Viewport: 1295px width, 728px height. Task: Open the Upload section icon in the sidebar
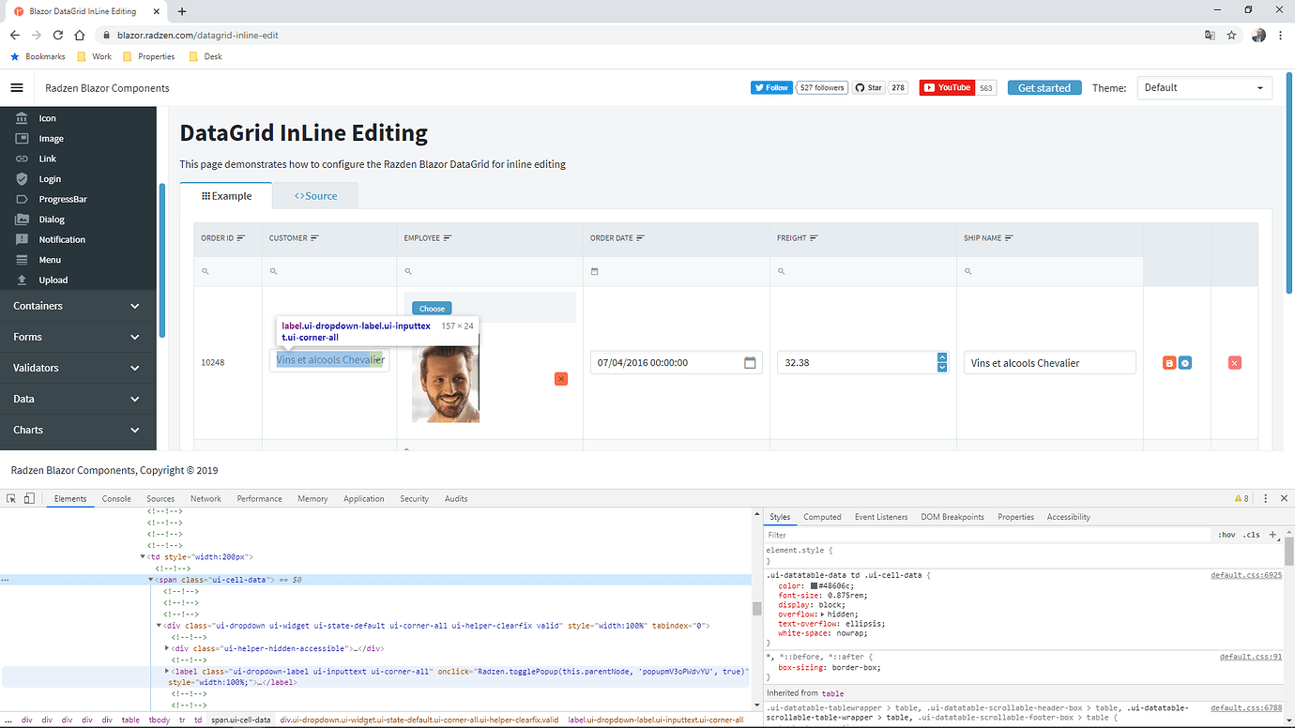click(x=21, y=280)
